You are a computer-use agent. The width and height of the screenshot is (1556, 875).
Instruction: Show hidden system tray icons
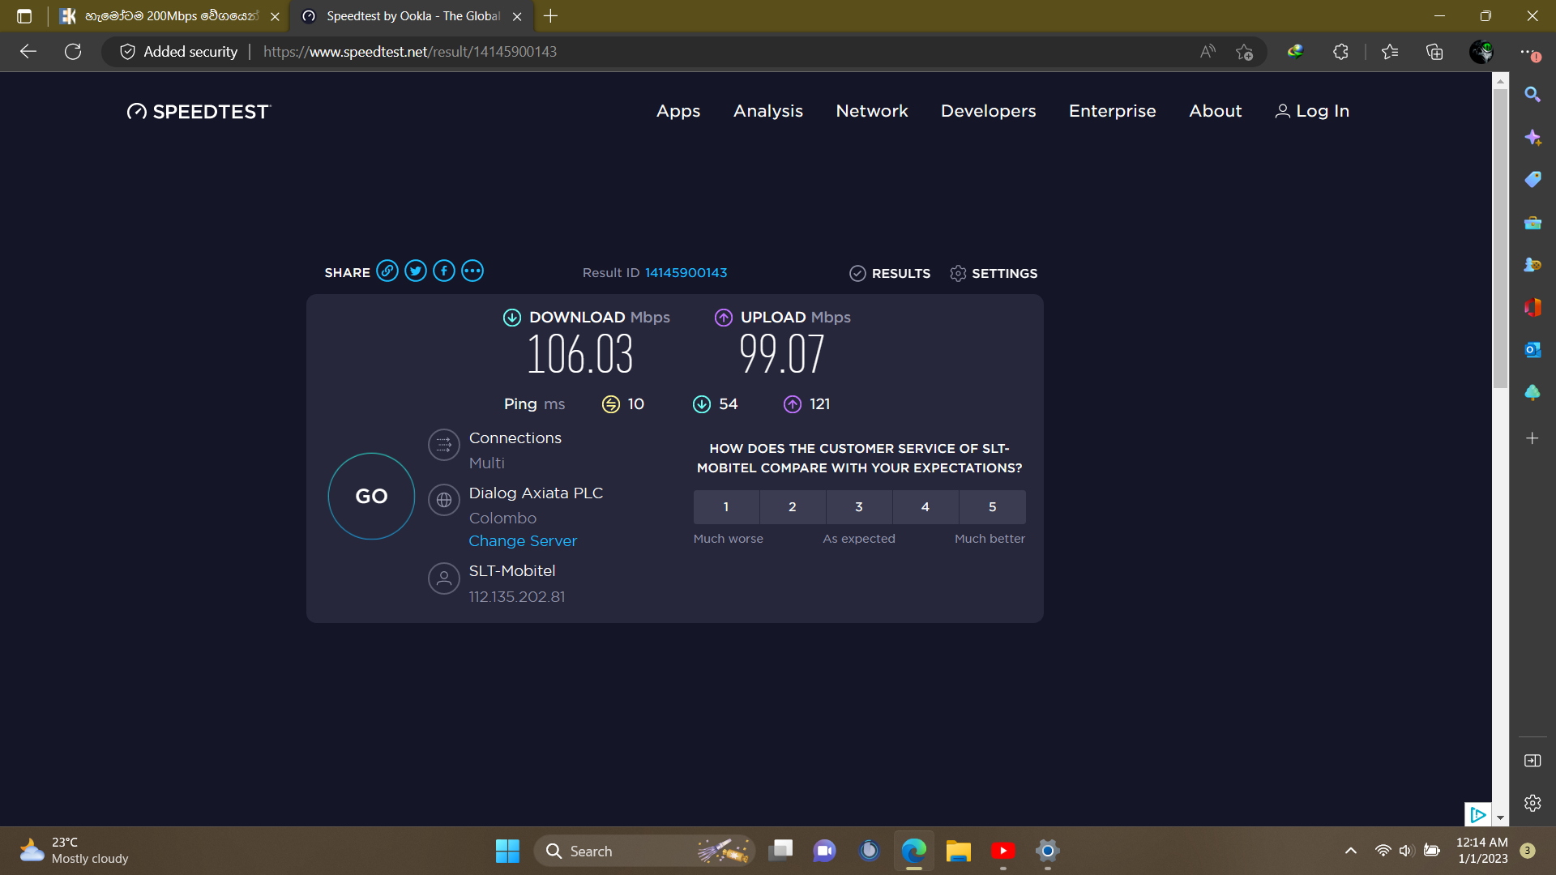tap(1350, 851)
